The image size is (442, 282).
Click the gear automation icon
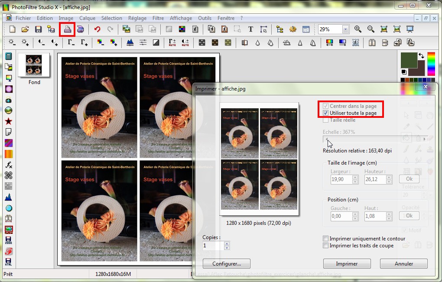coord(293,29)
